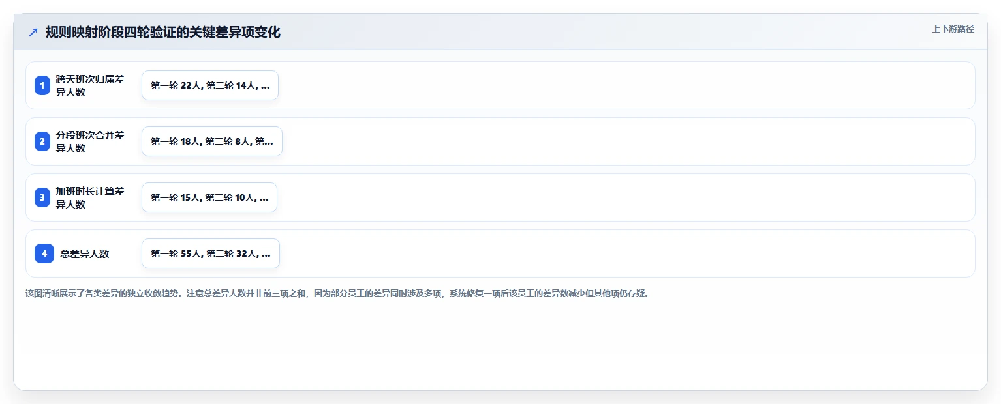Click the number 2 badge for 分段班次合并差异人数
The height and width of the screenshot is (404, 1001).
click(42, 141)
